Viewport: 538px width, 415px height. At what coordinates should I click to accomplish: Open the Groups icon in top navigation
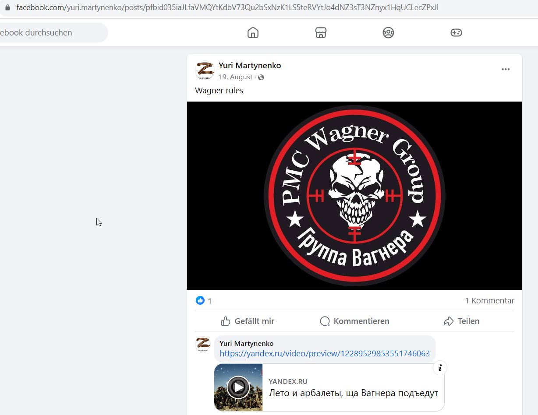(x=388, y=33)
